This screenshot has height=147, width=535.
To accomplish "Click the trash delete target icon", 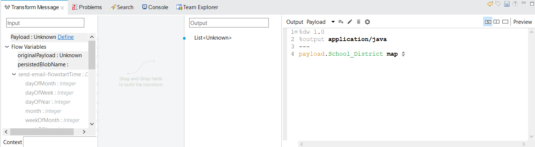I will (359, 22).
